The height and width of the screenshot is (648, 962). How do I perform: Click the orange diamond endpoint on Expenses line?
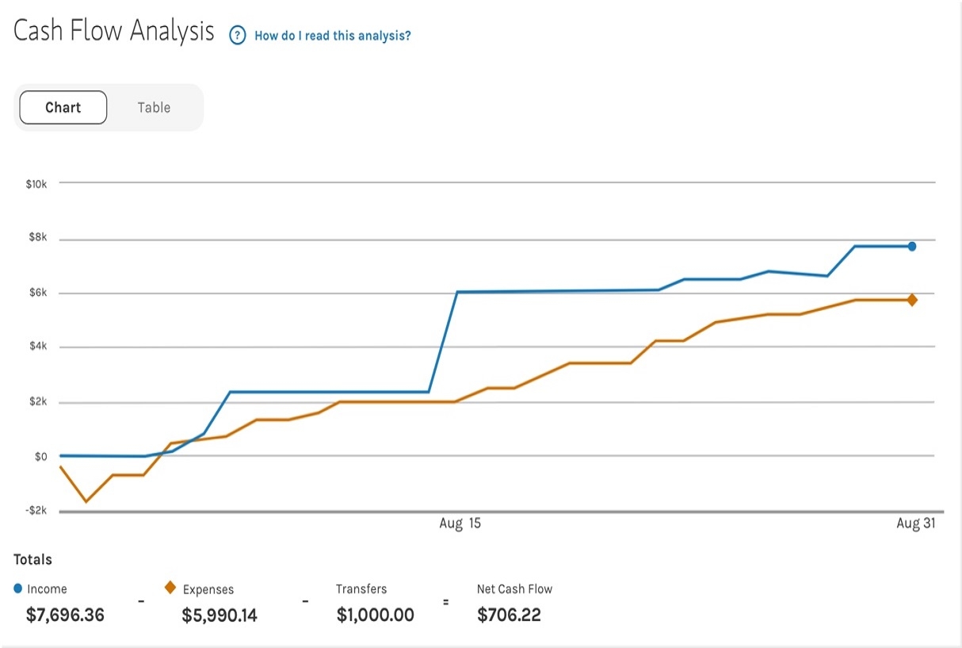pyautogui.click(x=912, y=300)
